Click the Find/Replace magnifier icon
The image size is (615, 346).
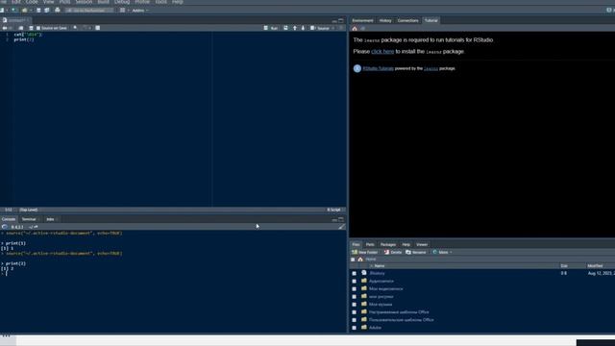pos(75,28)
